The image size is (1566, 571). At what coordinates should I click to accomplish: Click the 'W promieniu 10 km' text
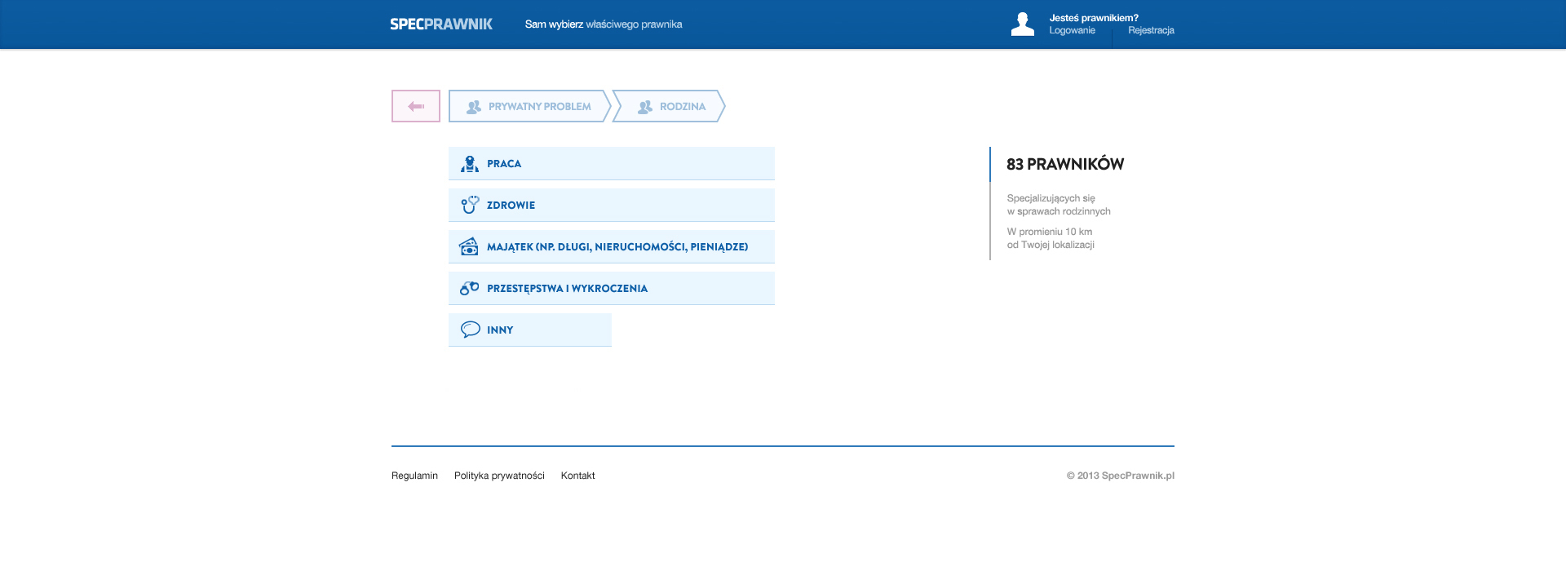coord(1049,232)
